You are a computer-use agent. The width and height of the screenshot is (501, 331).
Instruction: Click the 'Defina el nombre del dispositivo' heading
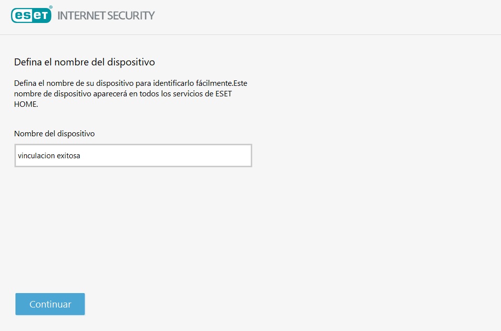tap(85, 62)
